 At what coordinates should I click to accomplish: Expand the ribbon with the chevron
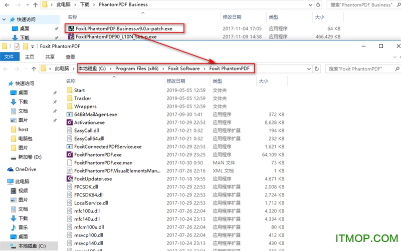[x=394, y=57]
